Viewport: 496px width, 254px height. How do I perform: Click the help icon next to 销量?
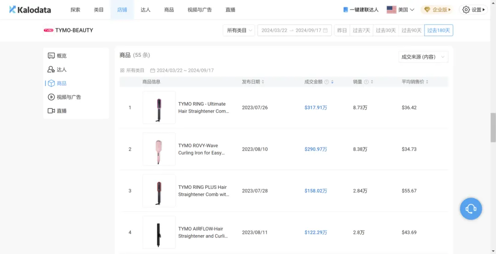pyautogui.click(x=366, y=82)
